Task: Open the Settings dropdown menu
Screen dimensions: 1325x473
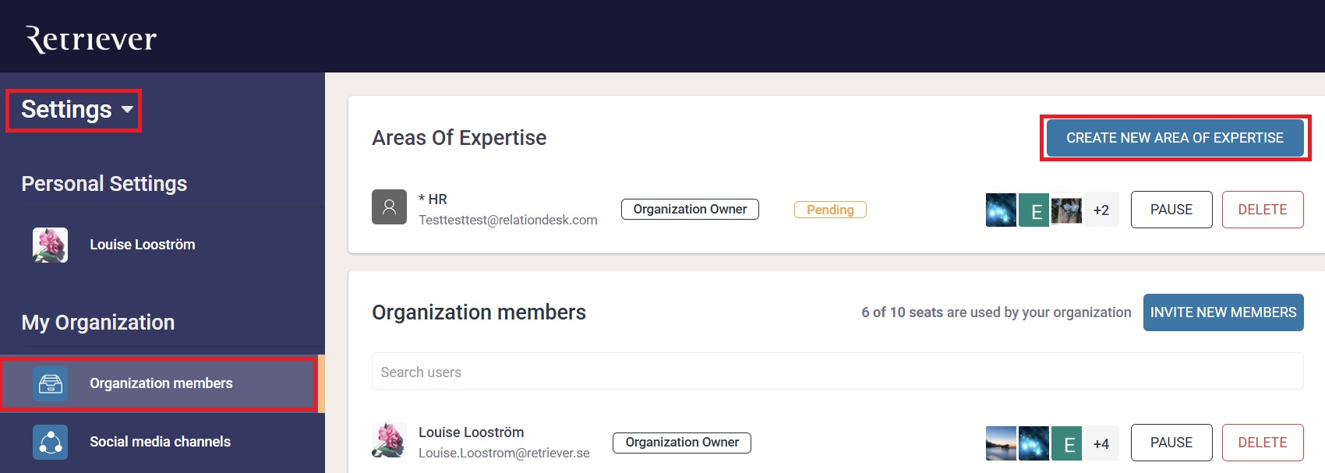Action: (75, 110)
